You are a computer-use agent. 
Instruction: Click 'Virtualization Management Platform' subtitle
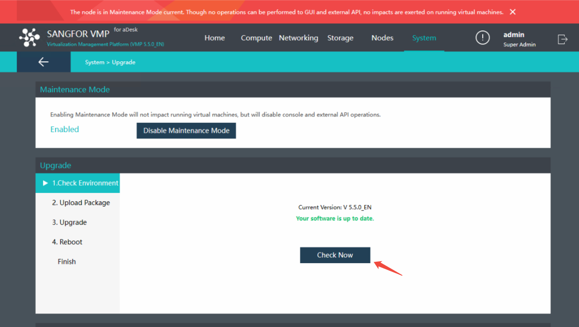(x=105, y=45)
